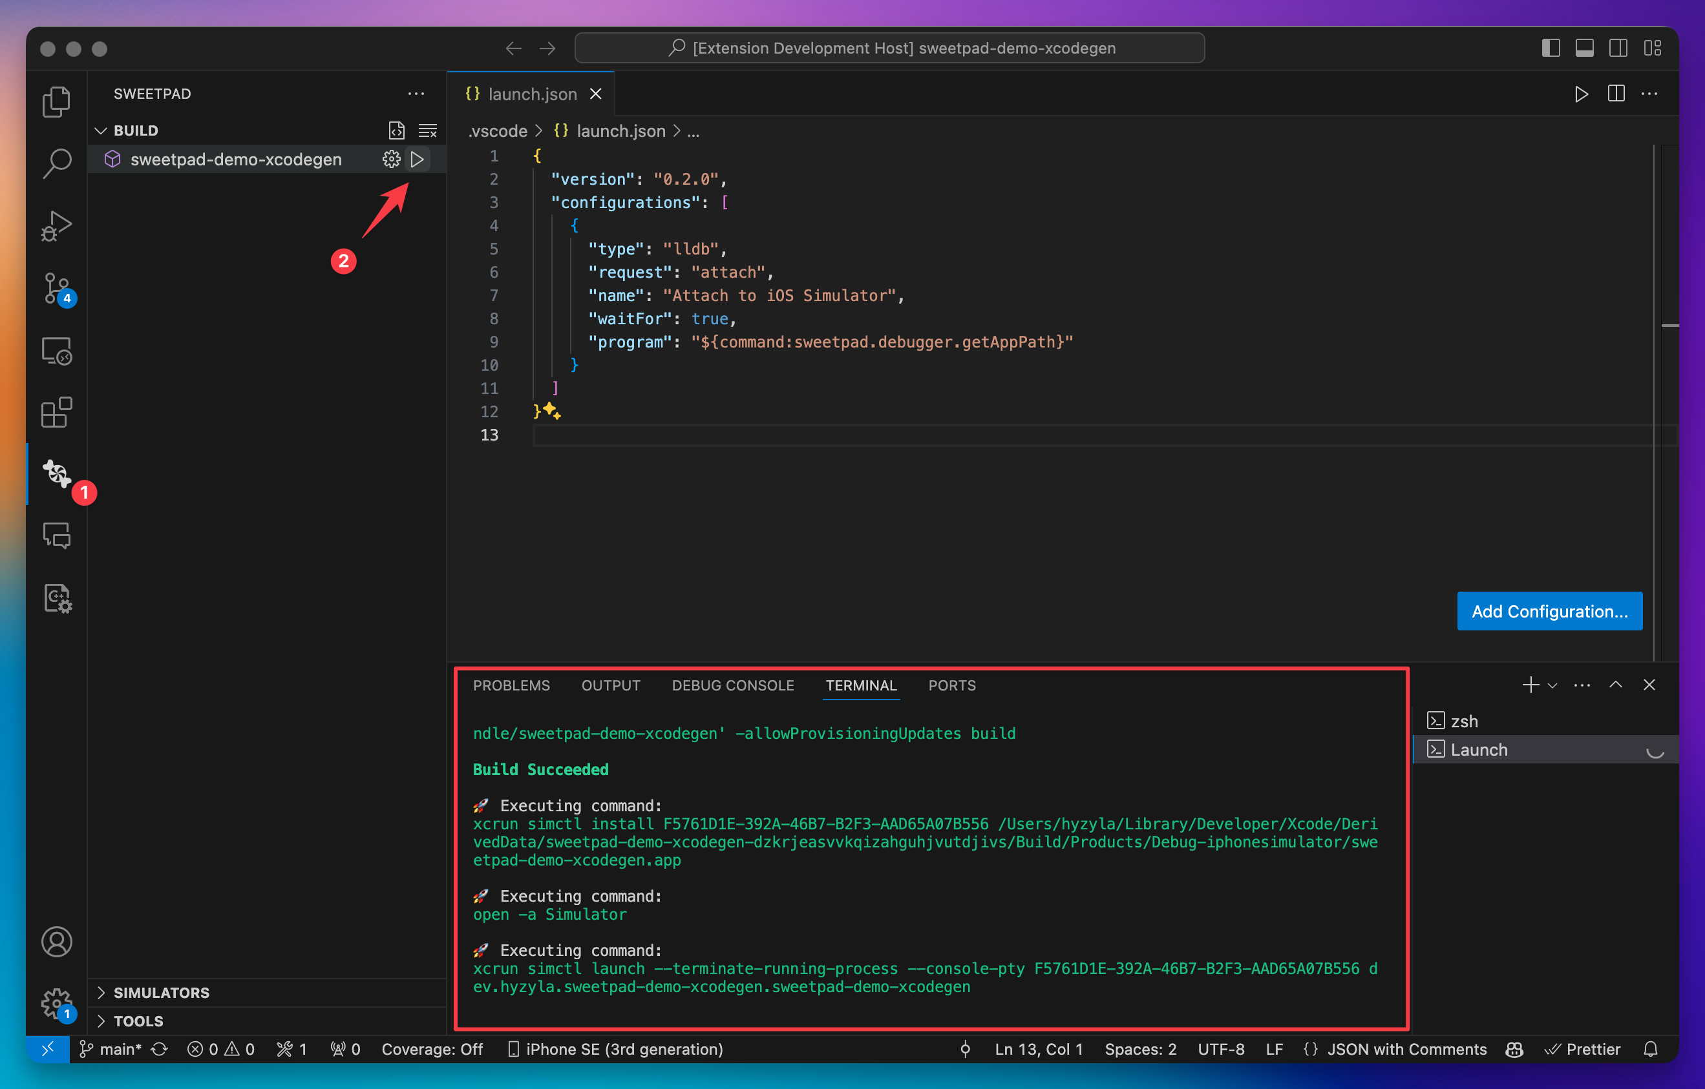
Task: Click iPhone SE (3rd generation) in status bar
Action: point(615,1049)
